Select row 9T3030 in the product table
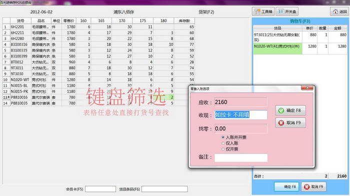This screenshot has height=196, width=350. 98,74
